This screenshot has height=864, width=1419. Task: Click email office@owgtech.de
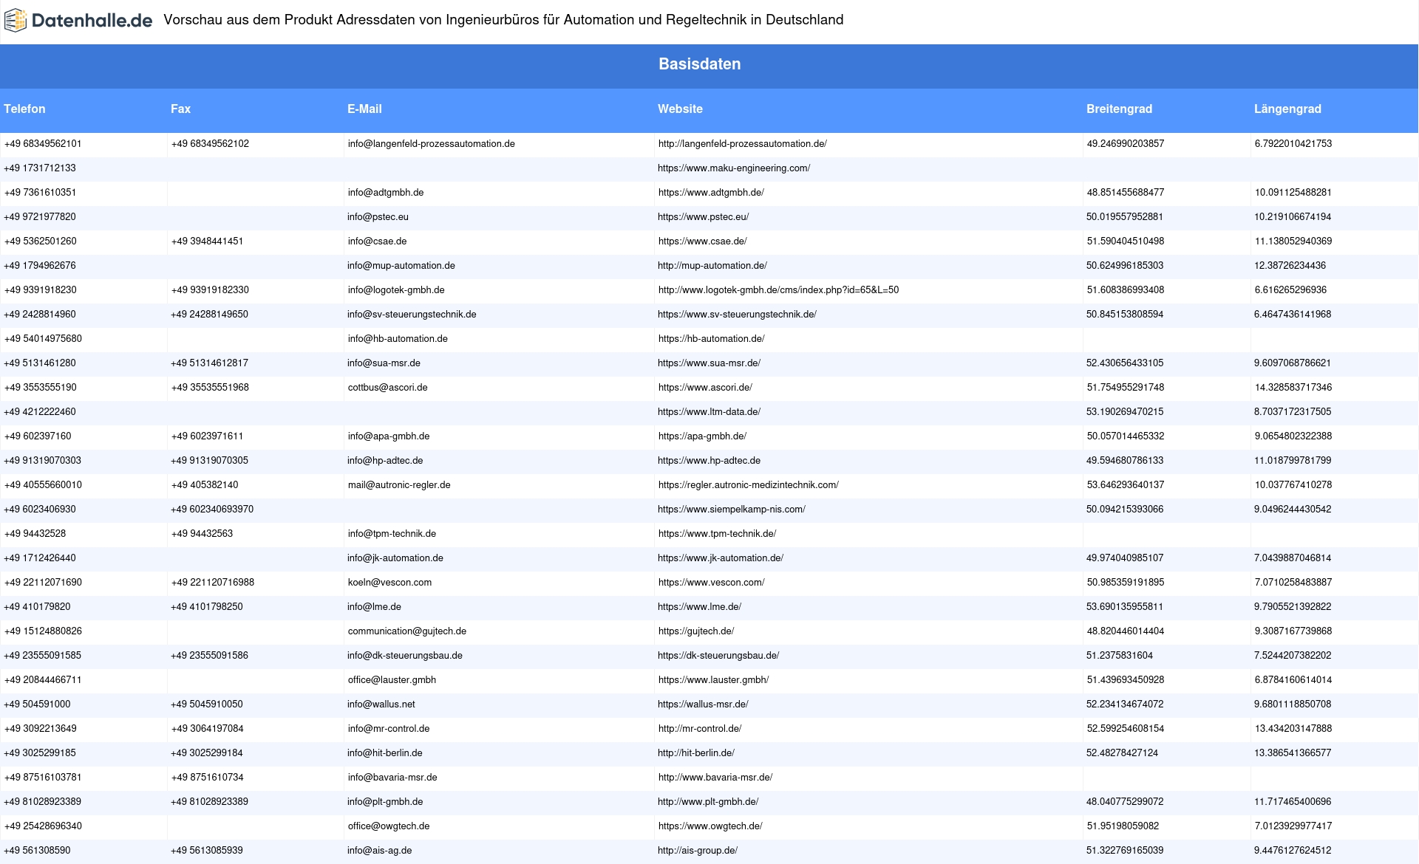388,826
